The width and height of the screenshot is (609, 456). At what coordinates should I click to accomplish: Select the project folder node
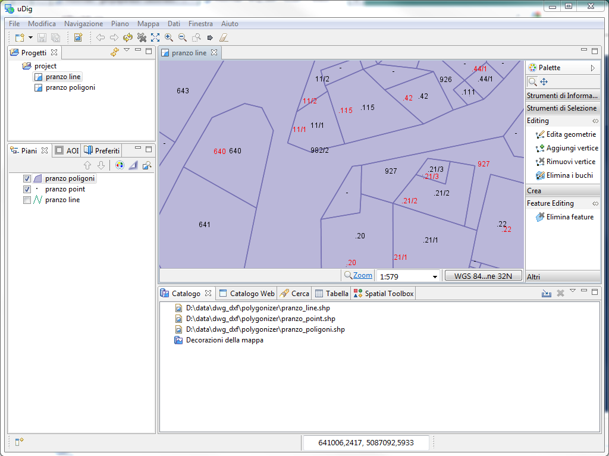(x=45, y=66)
